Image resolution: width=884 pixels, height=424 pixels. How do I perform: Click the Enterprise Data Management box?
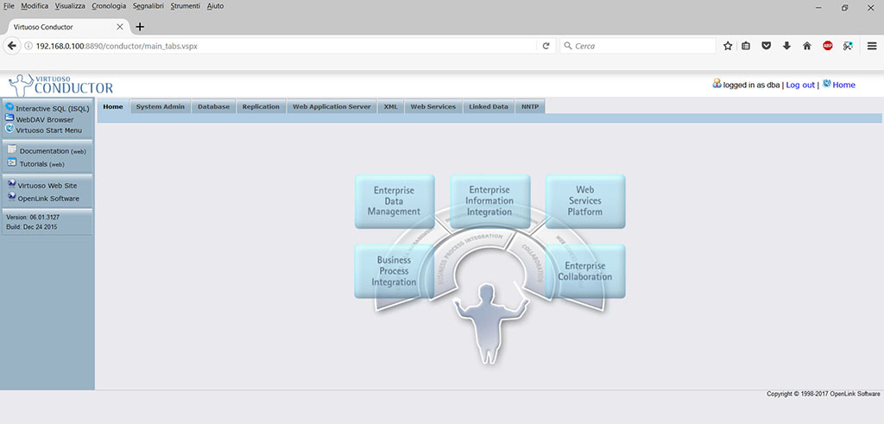click(395, 201)
